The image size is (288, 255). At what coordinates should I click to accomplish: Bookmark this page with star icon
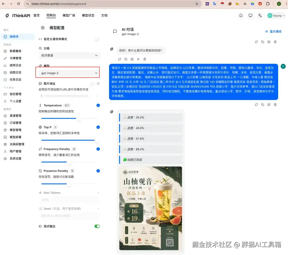pyautogui.click(x=197, y=4)
